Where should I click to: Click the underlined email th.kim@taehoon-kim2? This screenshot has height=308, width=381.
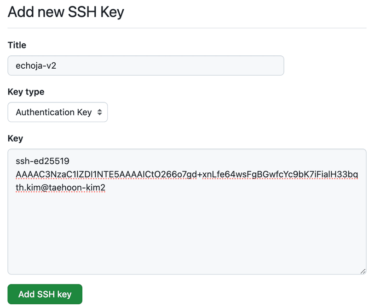coord(60,188)
